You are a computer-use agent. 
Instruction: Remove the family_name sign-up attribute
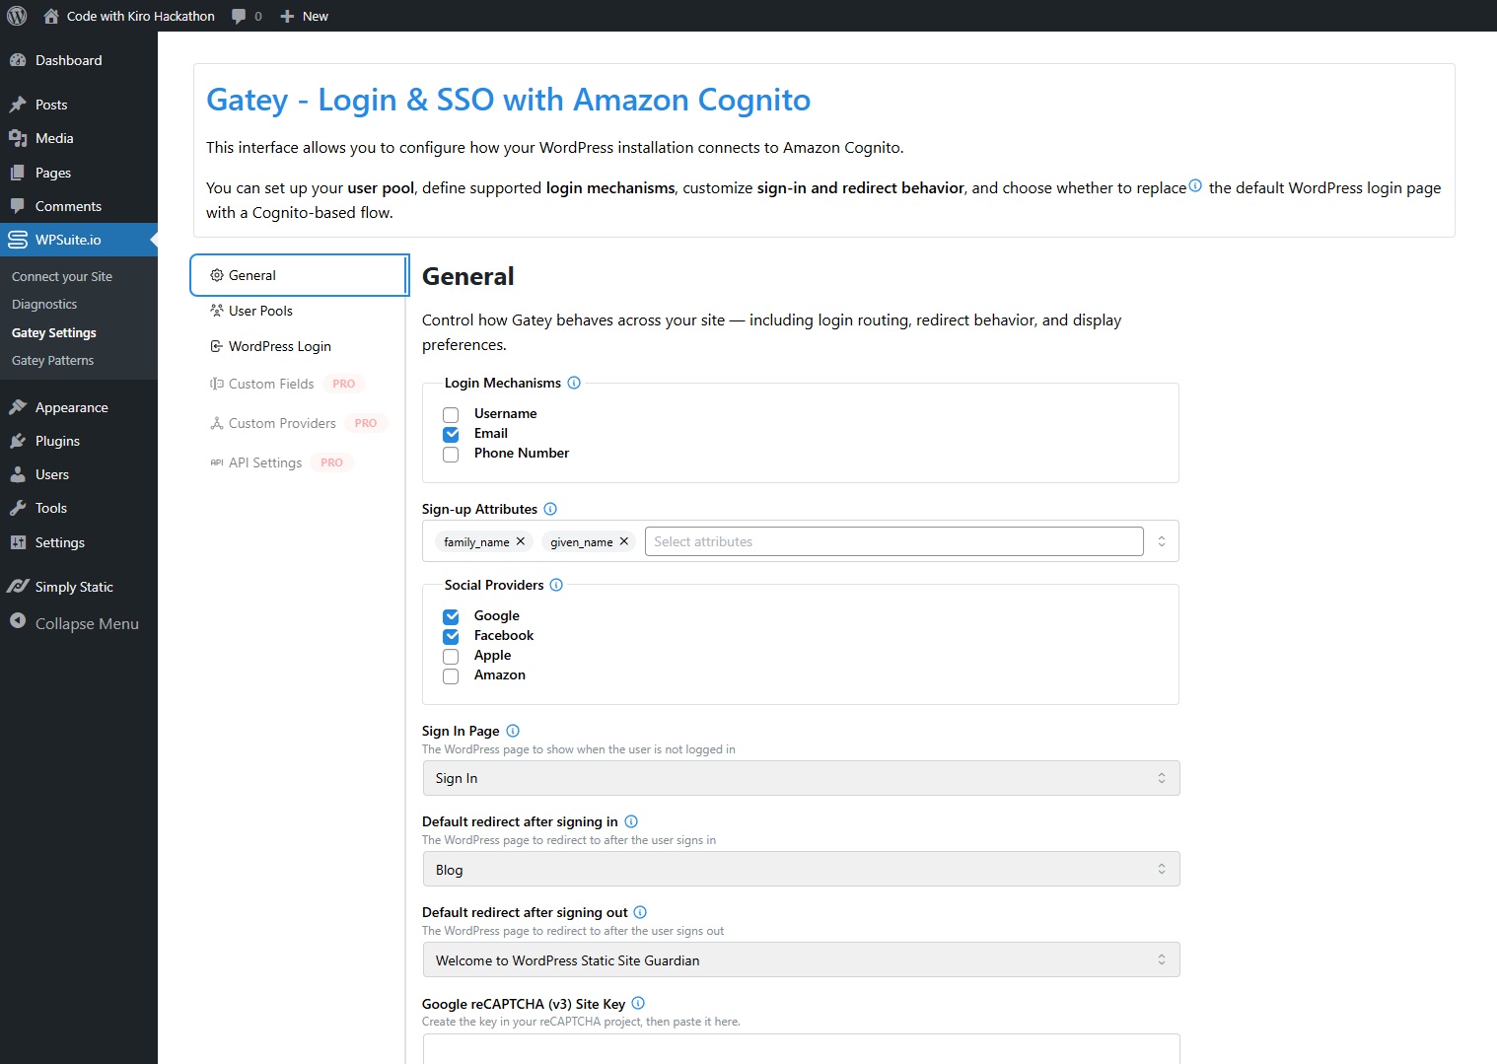[x=522, y=540]
